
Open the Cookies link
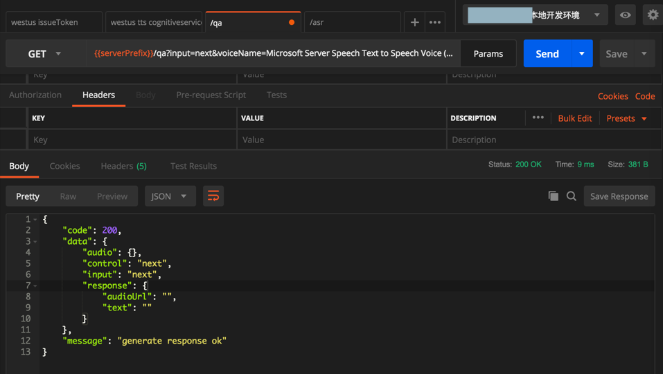pos(612,96)
